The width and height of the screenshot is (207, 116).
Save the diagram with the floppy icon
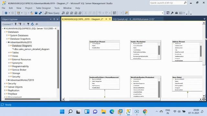point(36,13)
